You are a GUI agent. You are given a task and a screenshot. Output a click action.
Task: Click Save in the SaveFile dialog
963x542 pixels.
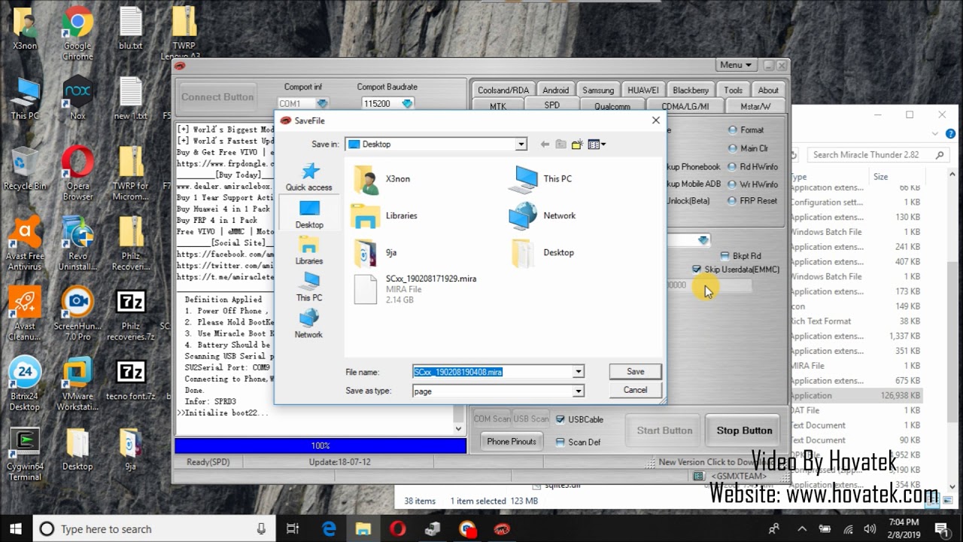(x=636, y=372)
